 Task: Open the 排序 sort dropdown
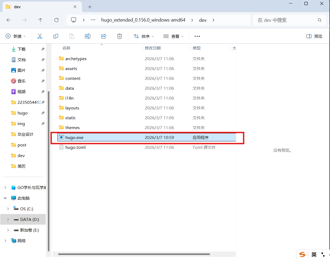(143, 36)
